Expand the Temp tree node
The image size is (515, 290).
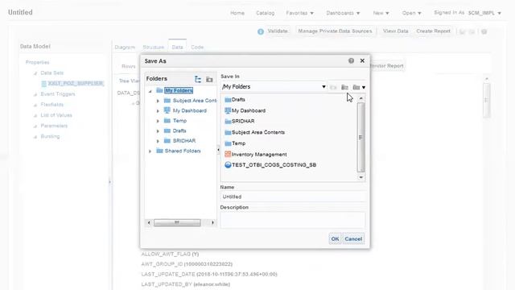158,121
